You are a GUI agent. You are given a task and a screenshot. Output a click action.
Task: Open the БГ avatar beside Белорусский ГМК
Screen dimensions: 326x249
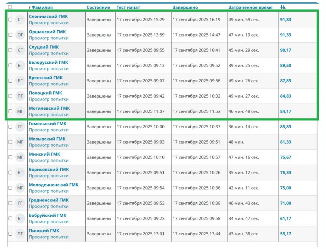[20, 65]
